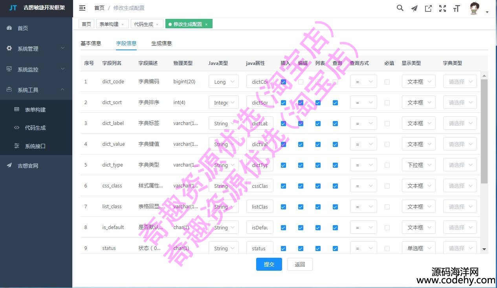Toggle fullscreen mode icon
This screenshot has width=497, height=288.
pos(442,8)
